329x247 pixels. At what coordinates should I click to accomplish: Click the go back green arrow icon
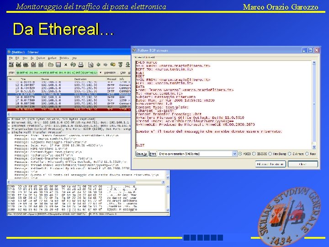click(98, 64)
